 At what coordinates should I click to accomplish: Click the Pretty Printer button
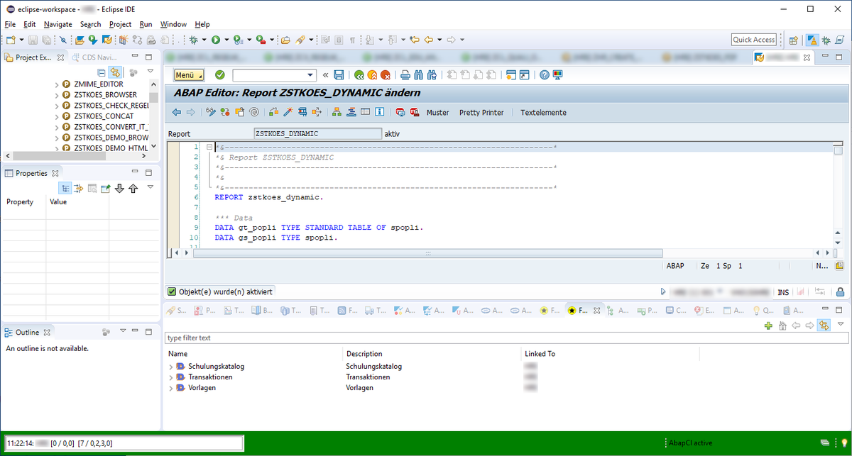(x=481, y=112)
